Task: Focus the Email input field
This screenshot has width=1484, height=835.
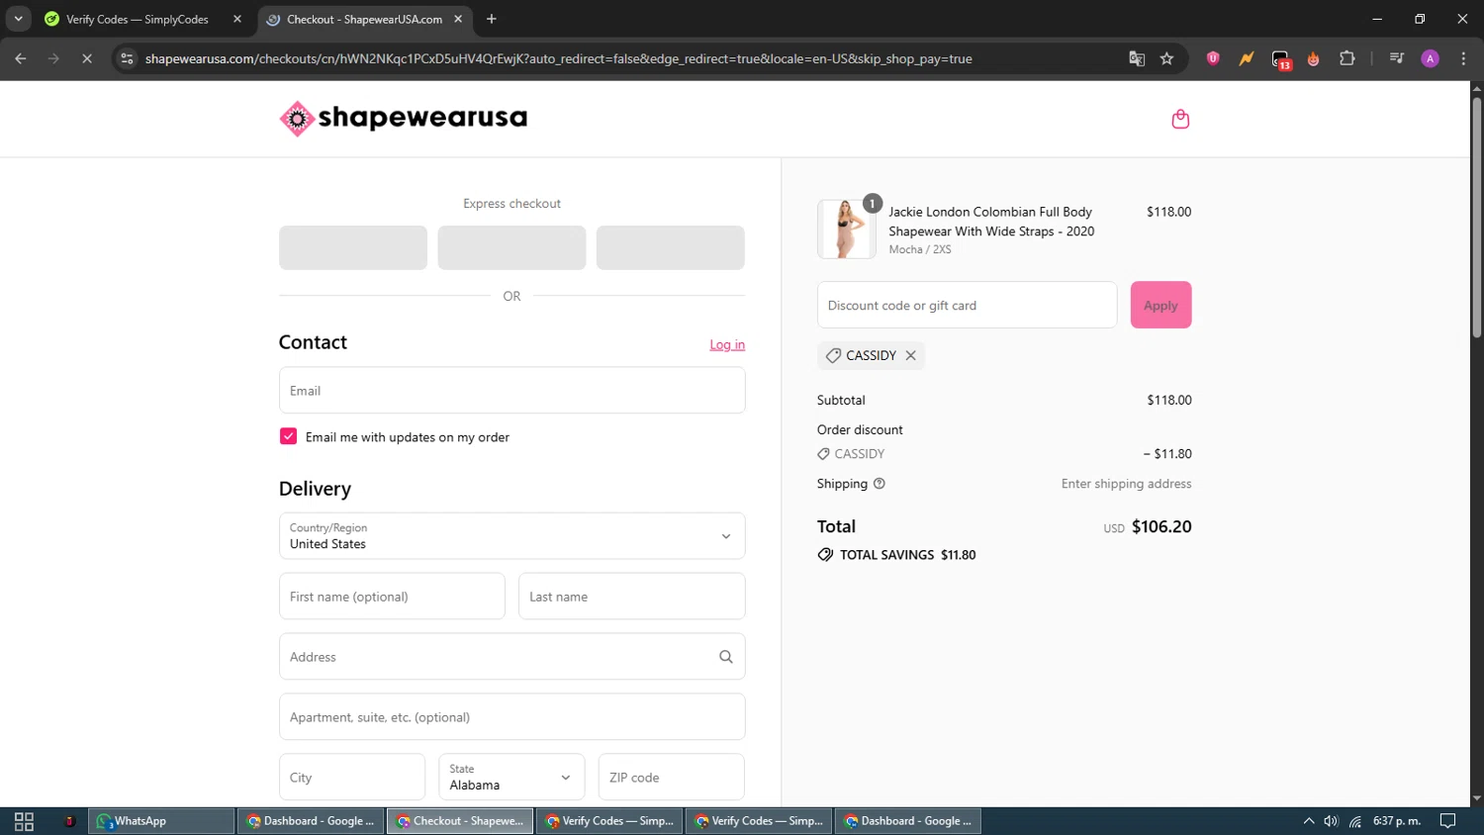Action: coord(511,391)
